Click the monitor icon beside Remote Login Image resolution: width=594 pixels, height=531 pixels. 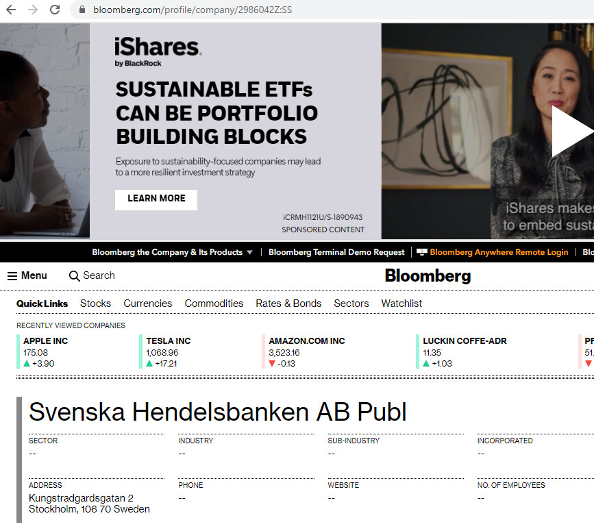[x=422, y=252]
